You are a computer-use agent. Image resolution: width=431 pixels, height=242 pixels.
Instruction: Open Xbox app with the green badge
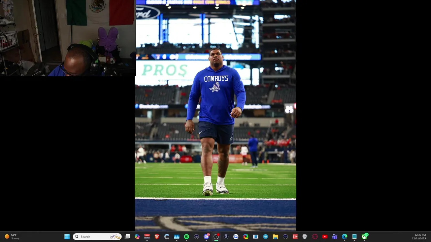pyautogui.click(x=364, y=237)
